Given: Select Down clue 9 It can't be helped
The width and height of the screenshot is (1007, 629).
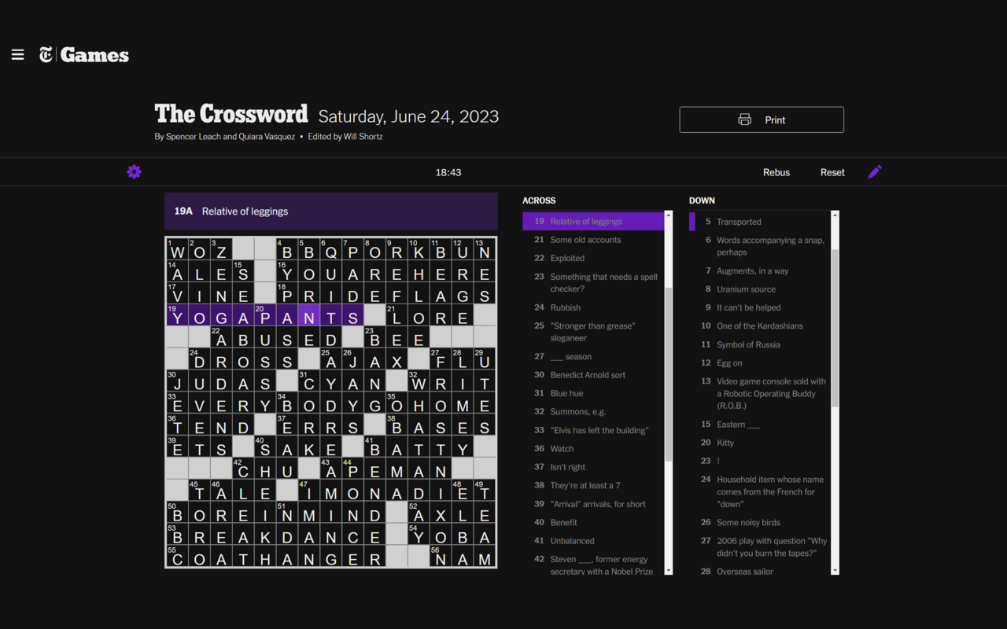Looking at the screenshot, I should pyautogui.click(x=760, y=307).
